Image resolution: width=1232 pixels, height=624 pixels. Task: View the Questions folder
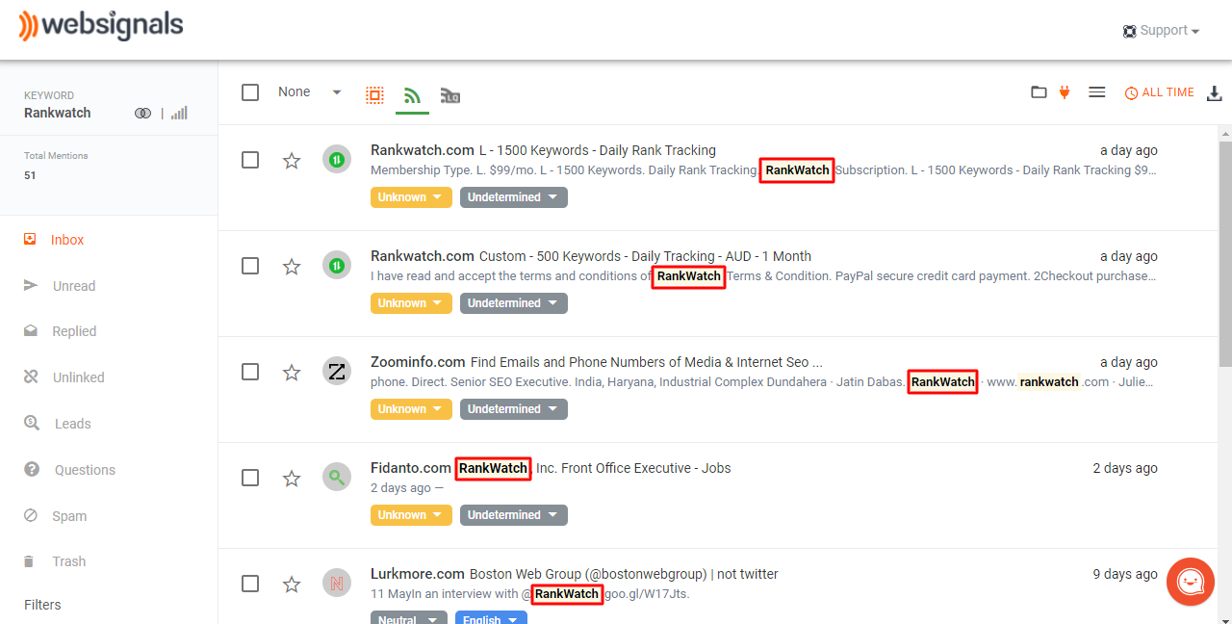pos(85,470)
